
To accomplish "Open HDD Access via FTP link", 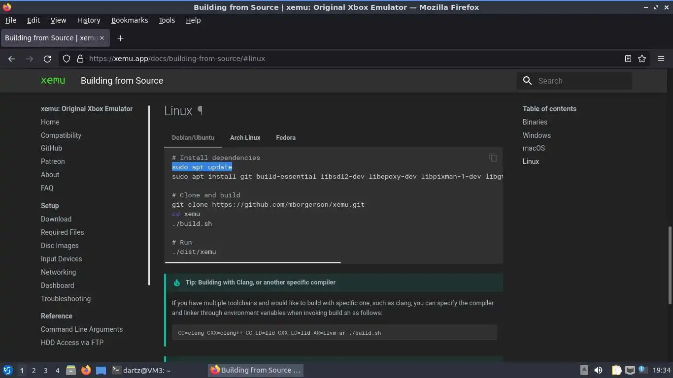I will 72,343.
